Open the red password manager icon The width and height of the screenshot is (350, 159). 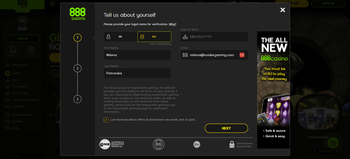click(x=242, y=55)
